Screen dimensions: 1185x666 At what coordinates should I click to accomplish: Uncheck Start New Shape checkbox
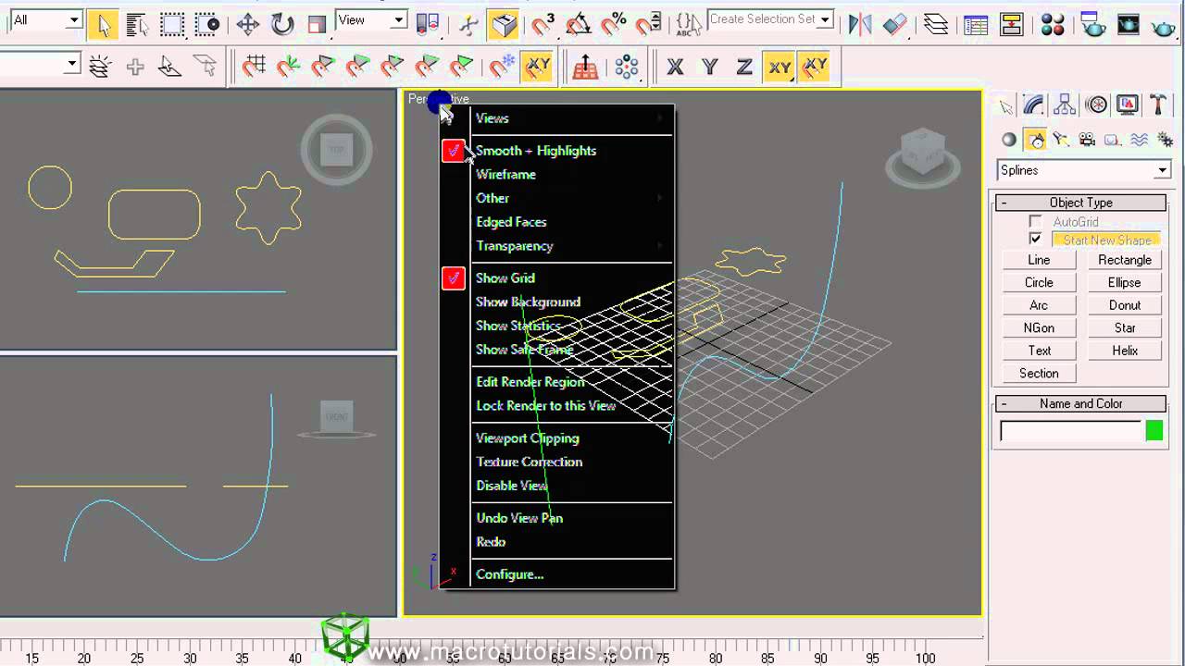click(1035, 239)
